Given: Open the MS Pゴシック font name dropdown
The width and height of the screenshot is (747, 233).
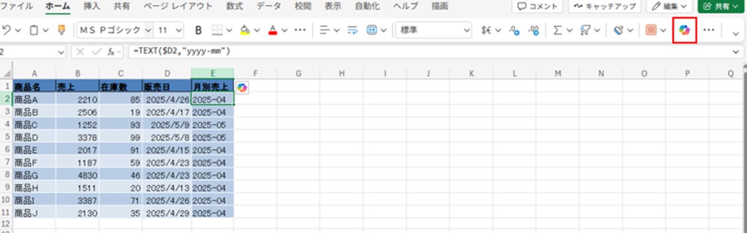Looking at the screenshot, I should [148, 30].
